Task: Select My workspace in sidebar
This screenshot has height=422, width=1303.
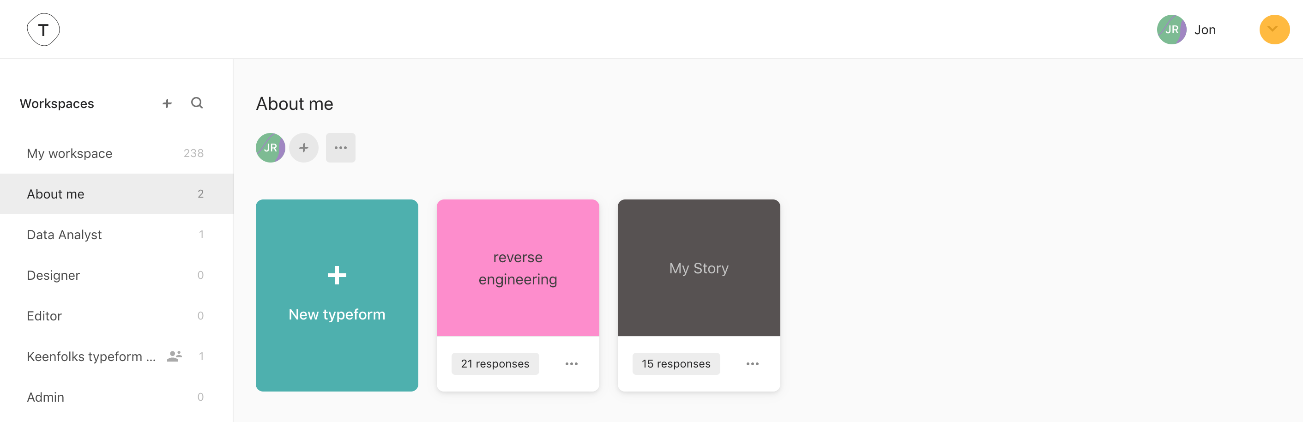Action: click(x=116, y=153)
